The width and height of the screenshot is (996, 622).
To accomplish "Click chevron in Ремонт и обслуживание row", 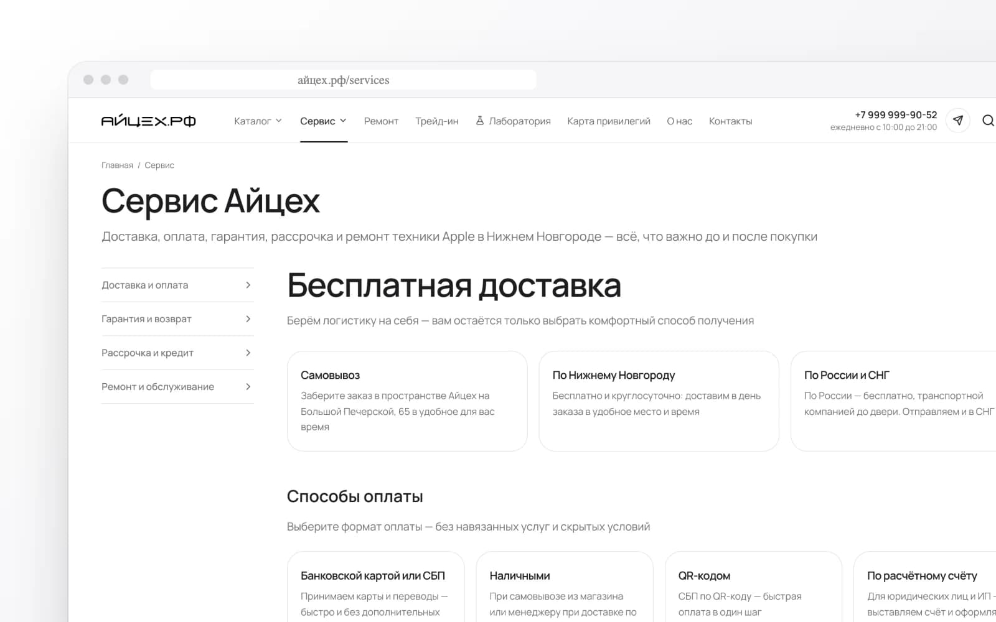I will pos(248,387).
